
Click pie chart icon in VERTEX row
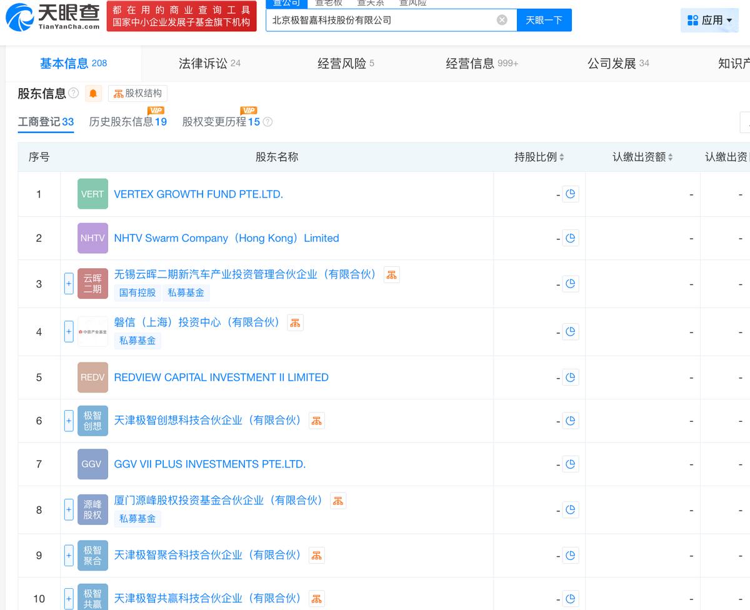[570, 194]
